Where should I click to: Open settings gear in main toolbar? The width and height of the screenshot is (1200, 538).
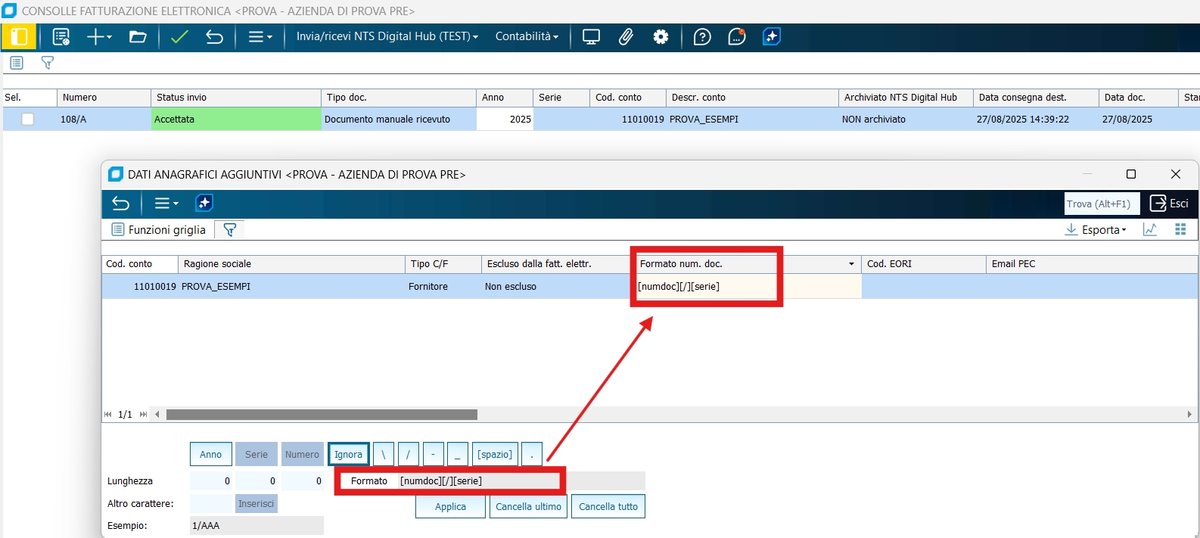pos(661,36)
